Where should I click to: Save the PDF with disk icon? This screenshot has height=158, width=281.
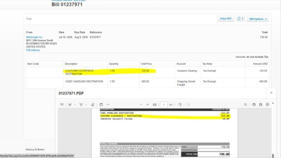coord(260,104)
